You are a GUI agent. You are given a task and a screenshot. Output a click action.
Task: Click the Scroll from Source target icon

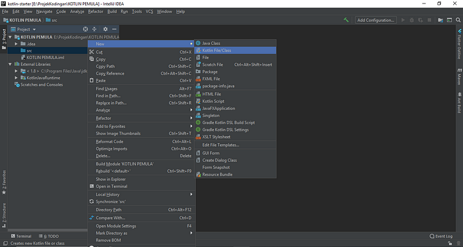(x=85, y=30)
